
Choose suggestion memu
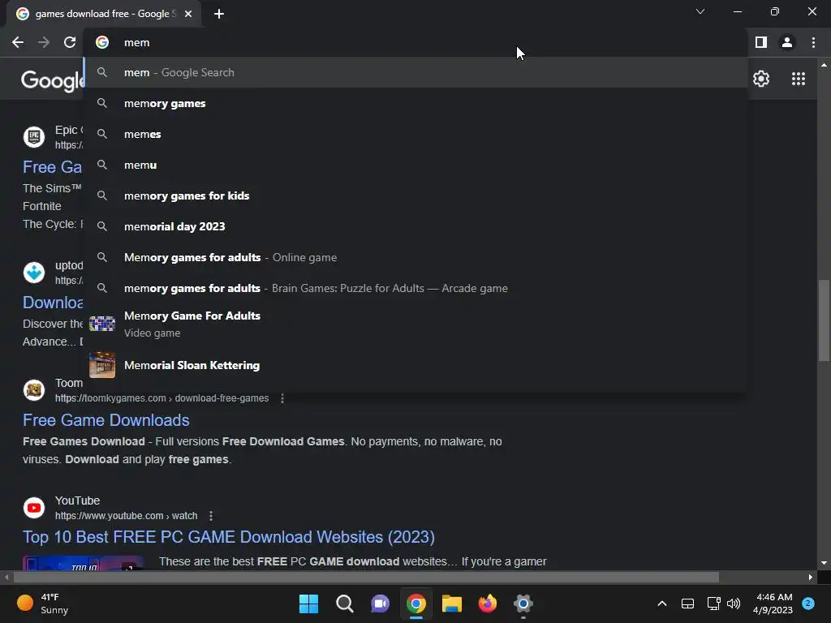coord(416,165)
